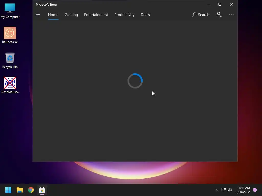Switch to the Entertainment tab

96,15
